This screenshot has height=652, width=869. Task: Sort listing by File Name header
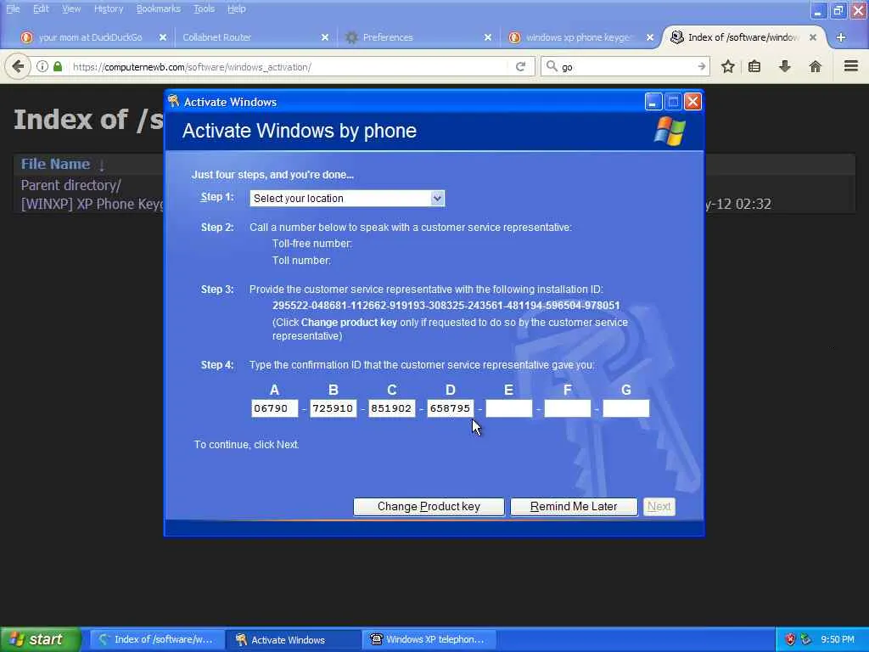pos(55,164)
